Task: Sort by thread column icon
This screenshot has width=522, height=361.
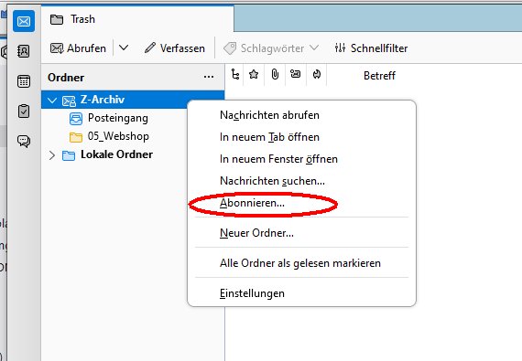Action: [x=235, y=74]
